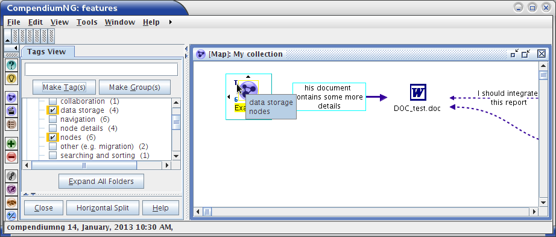
Task: Maximize the My collection map window
Action: click(526, 54)
